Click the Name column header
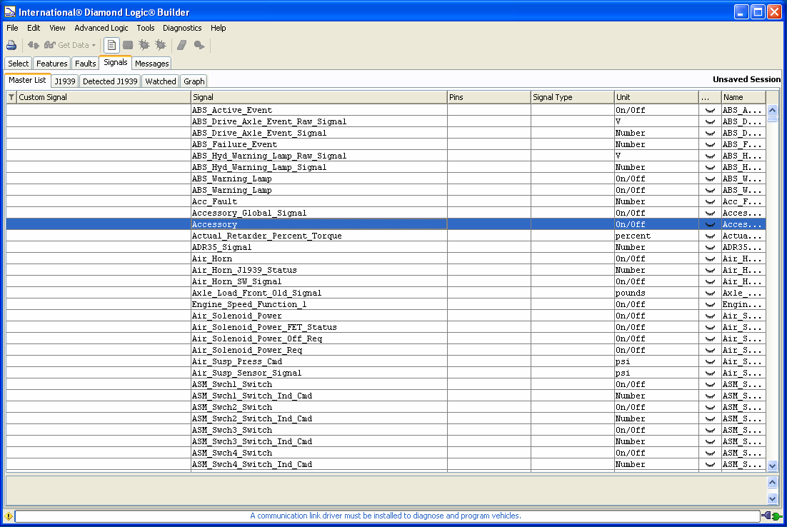Screen dimensions: 787x527 743,97
